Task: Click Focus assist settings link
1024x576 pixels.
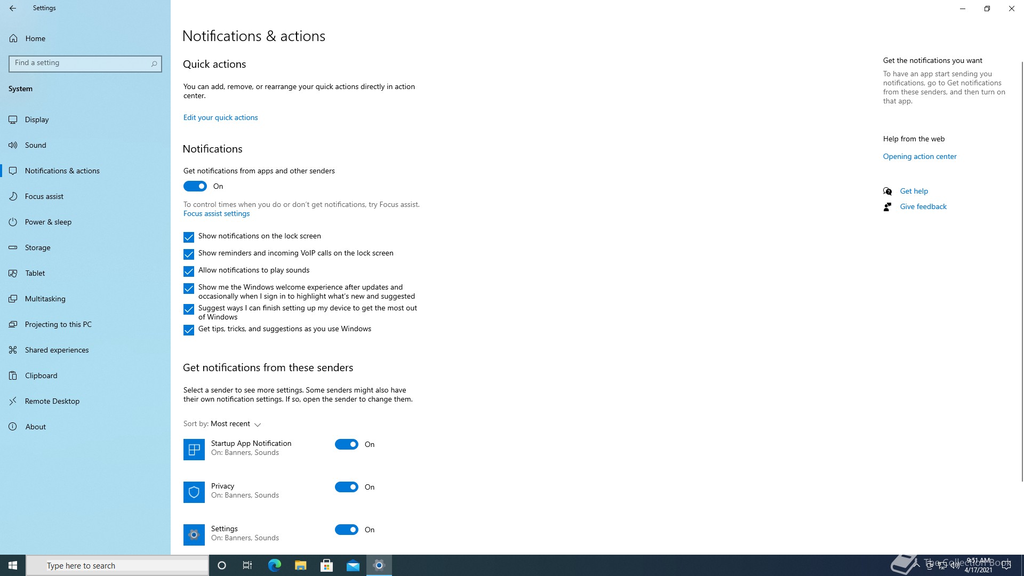Action: [217, 213]
